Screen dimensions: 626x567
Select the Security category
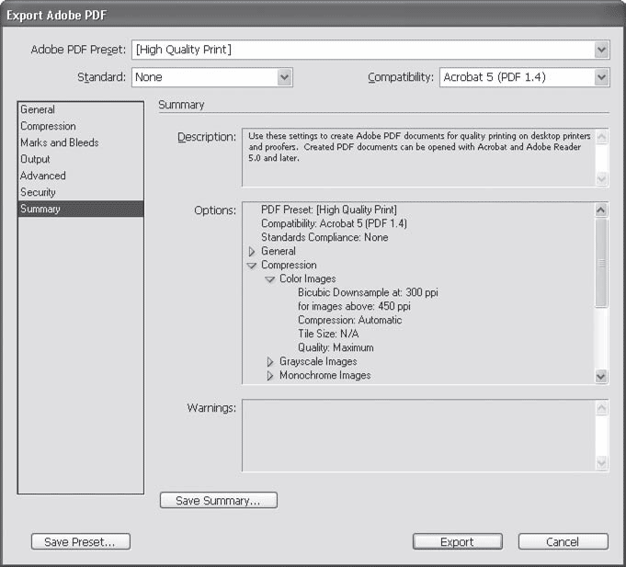pos(38,192)
